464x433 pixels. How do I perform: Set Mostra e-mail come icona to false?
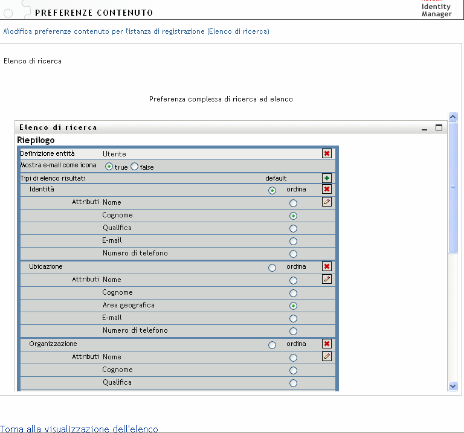pyautogui.click(x=134, y=167)
